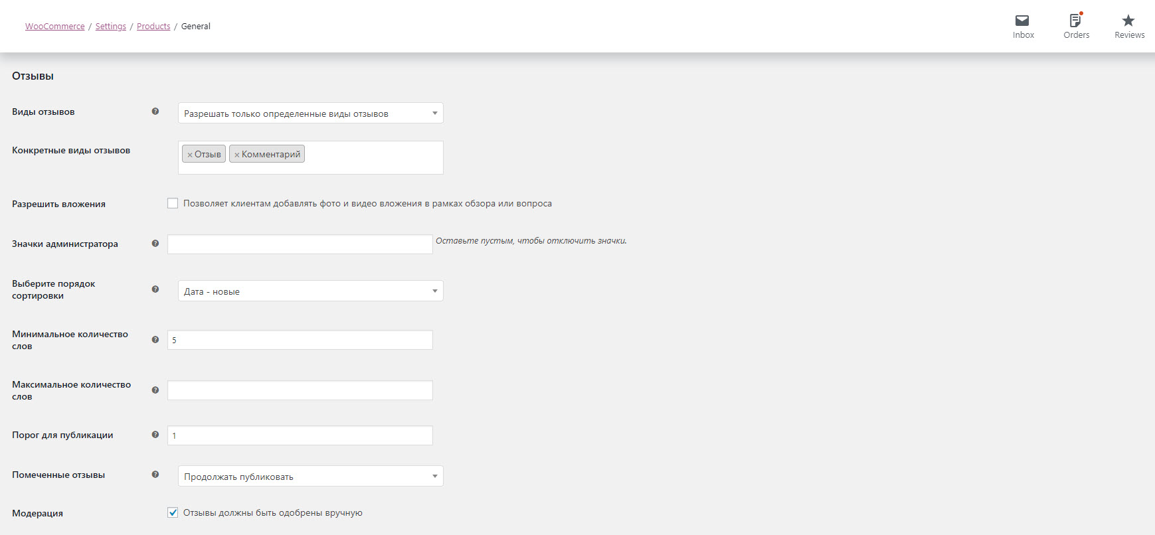
Task: Show help tooltip for Порог для публикации
Action: point(155,435)
